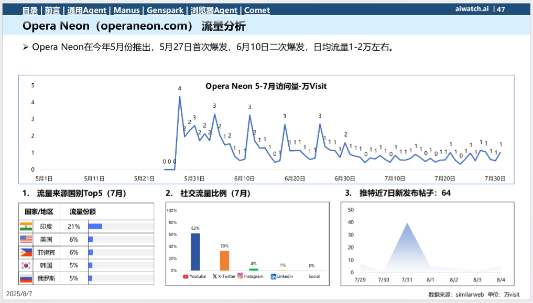Click the 俄罗斯 country name cell
Screen dimensions: 533x303
click(x=46, y=278)
